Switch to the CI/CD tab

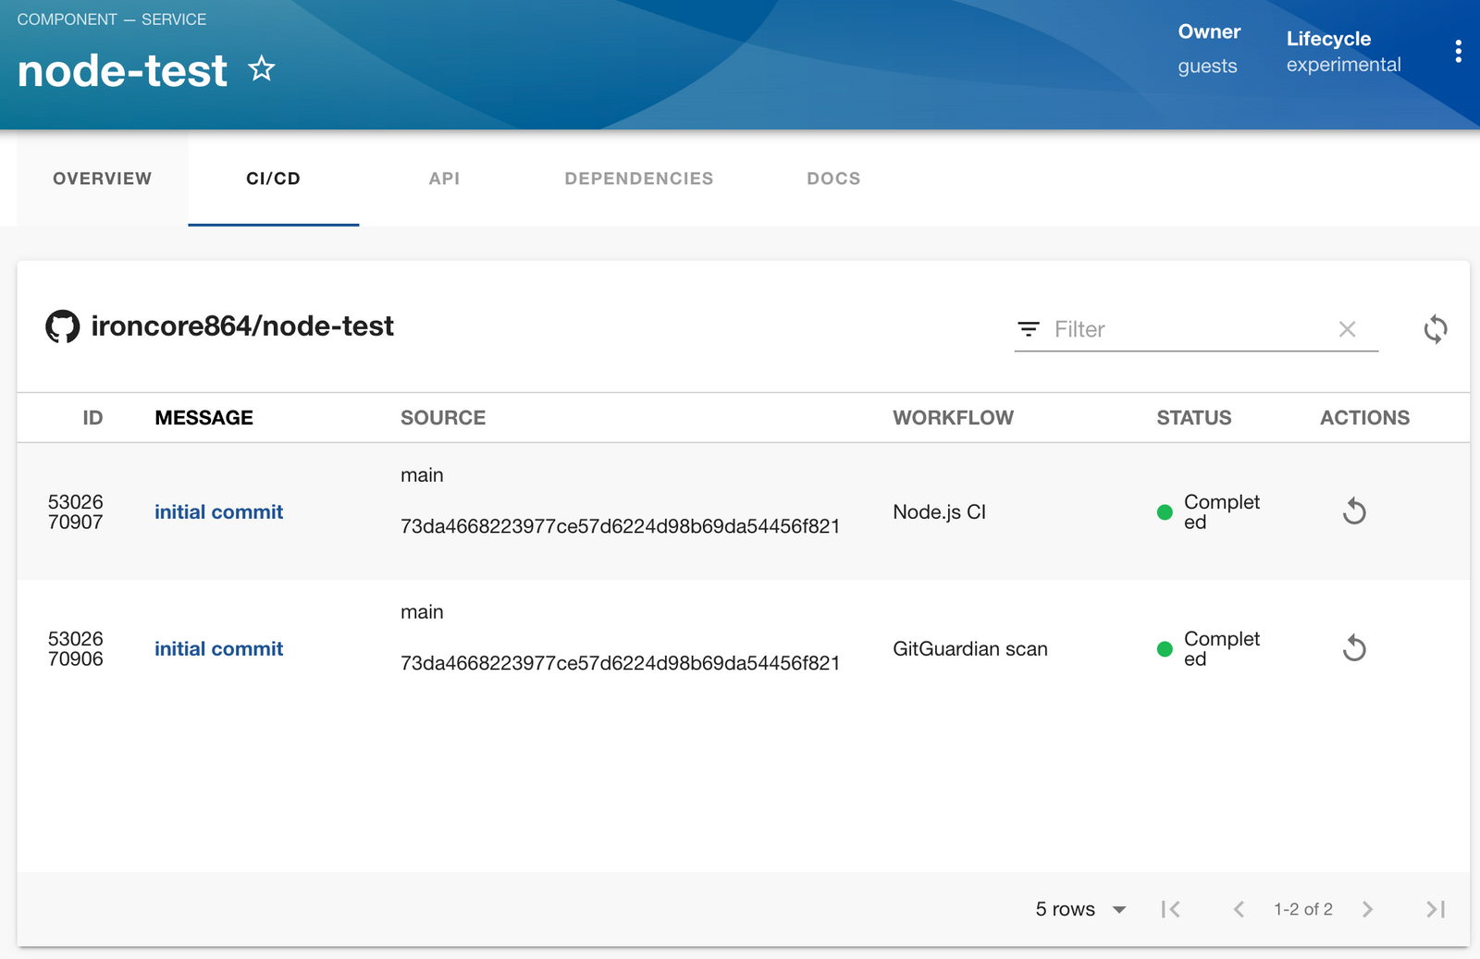272,178
